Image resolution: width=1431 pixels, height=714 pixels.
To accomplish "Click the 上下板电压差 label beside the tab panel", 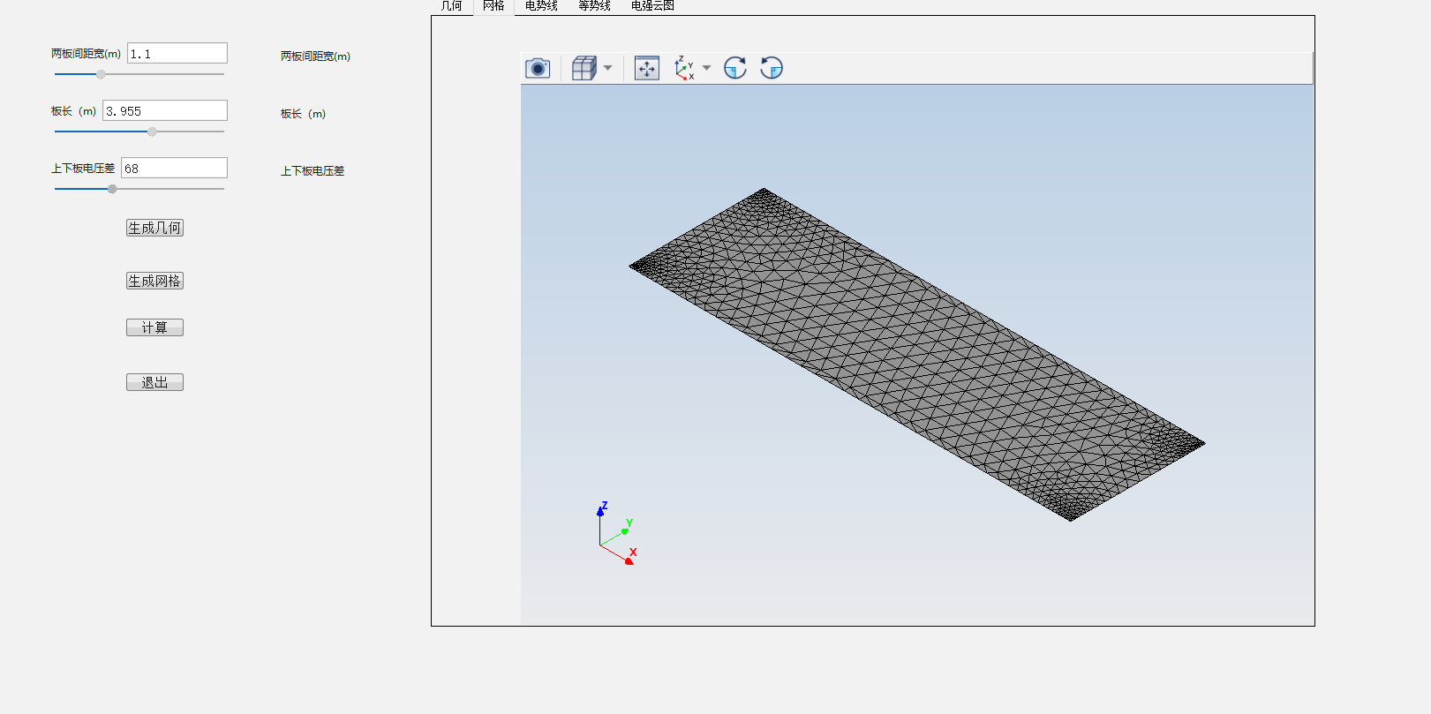I will (x=313, y=171).
